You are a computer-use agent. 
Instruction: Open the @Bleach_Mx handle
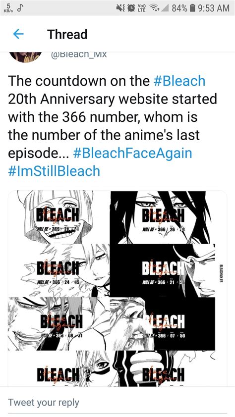click(x=78, y=54)
